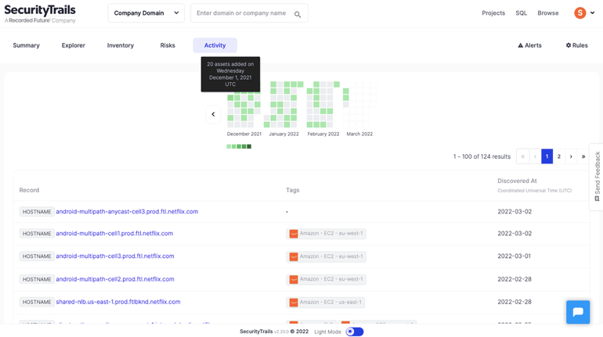Jump to the first results page
The height and width of the screenshot is (337, 603).
[522, 156]
